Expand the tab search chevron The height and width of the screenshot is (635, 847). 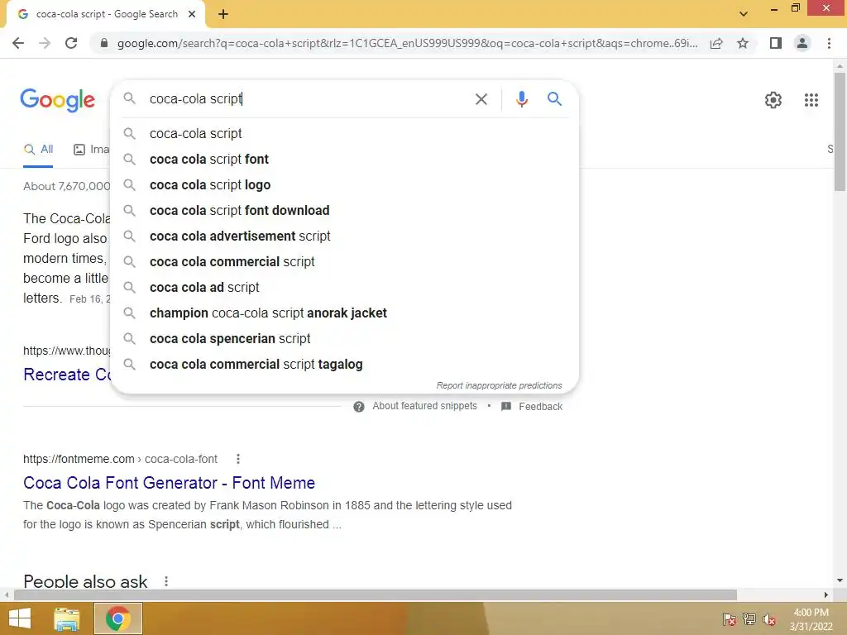click(744, 14)
